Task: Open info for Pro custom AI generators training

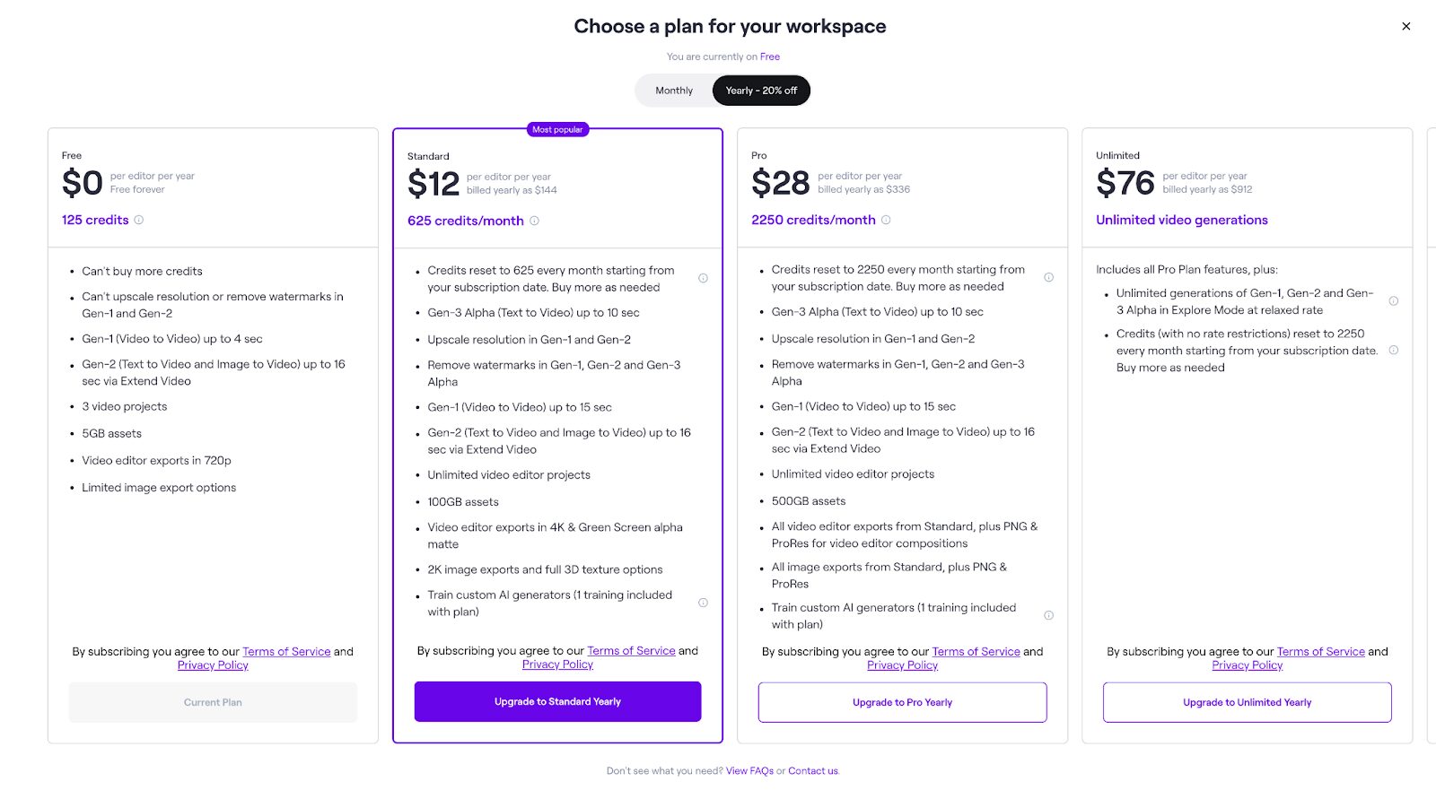Action: click(x=1048, y=615)
